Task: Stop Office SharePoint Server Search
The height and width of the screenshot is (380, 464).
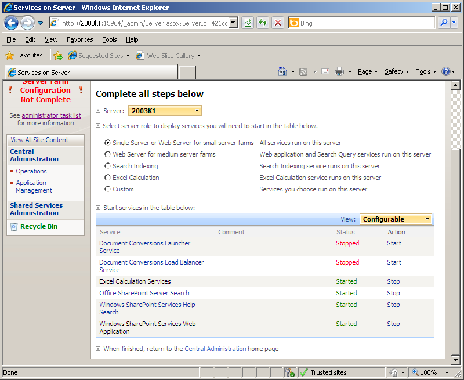Action: pos(393,293)
